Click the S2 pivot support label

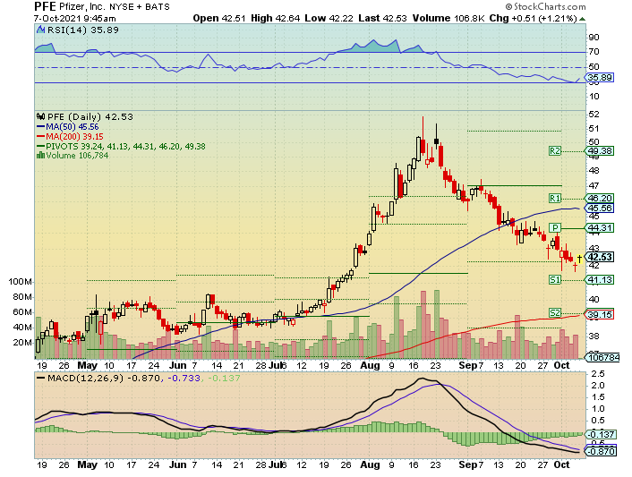555,313
